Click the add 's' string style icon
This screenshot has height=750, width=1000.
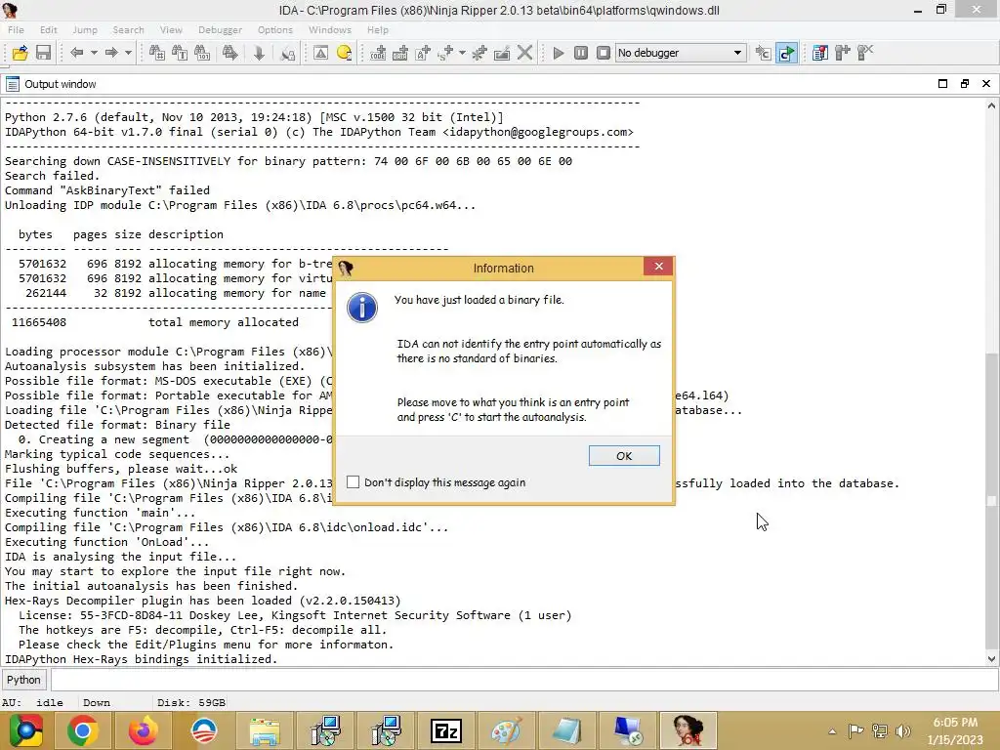pos(445,53)
